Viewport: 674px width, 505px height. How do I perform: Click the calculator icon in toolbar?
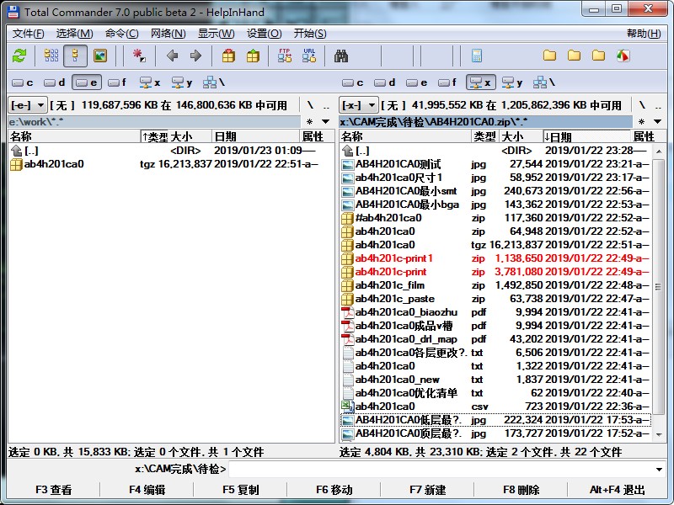pyautogui.click(x=477, y=56)
